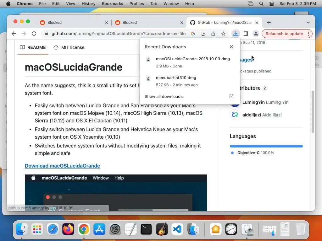Click the browser forward arrow

click(24, 34)
